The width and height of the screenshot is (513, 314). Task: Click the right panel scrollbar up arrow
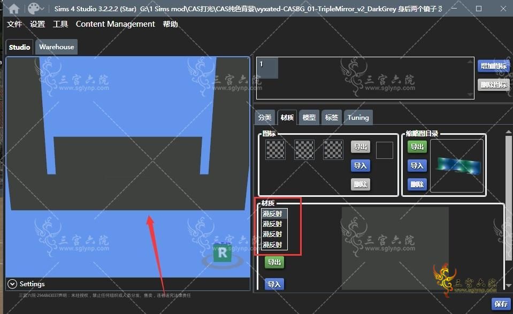tap(508, 132)
